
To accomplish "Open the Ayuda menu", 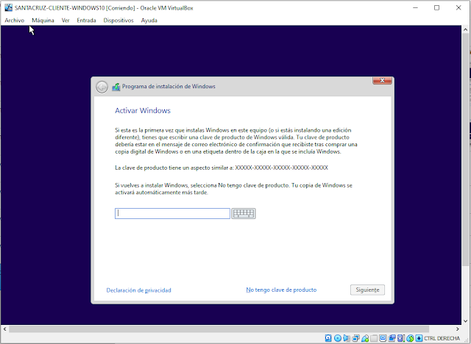I will click(149, 21).
